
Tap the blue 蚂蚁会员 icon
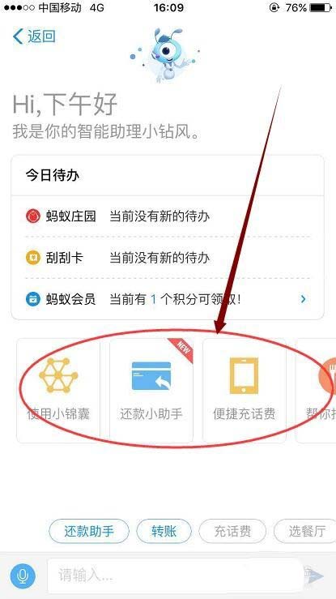click(x=33, y=299)
